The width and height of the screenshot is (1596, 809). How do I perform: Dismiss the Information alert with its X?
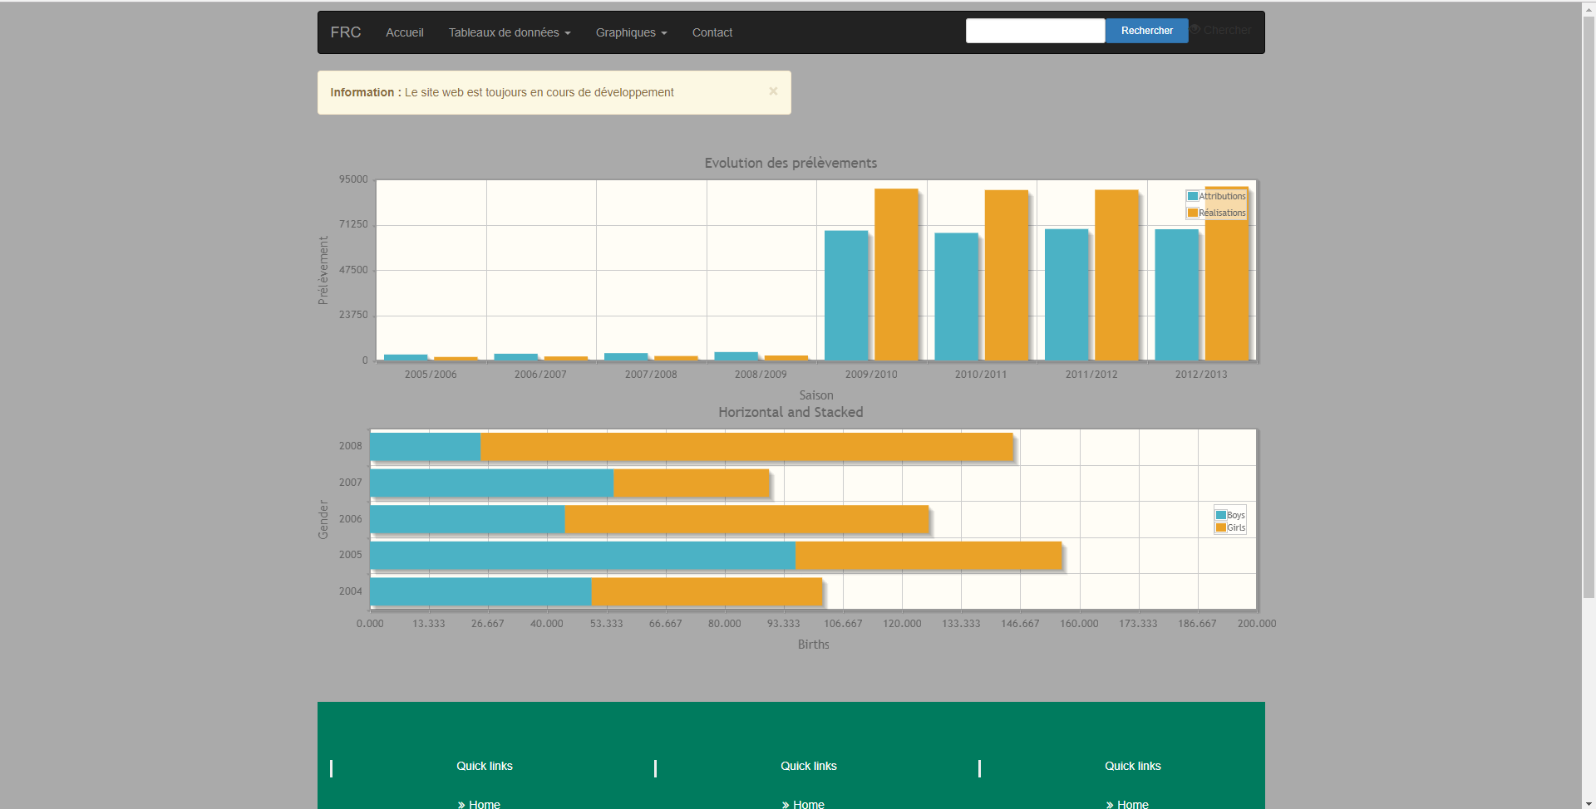tap(773, 91)
